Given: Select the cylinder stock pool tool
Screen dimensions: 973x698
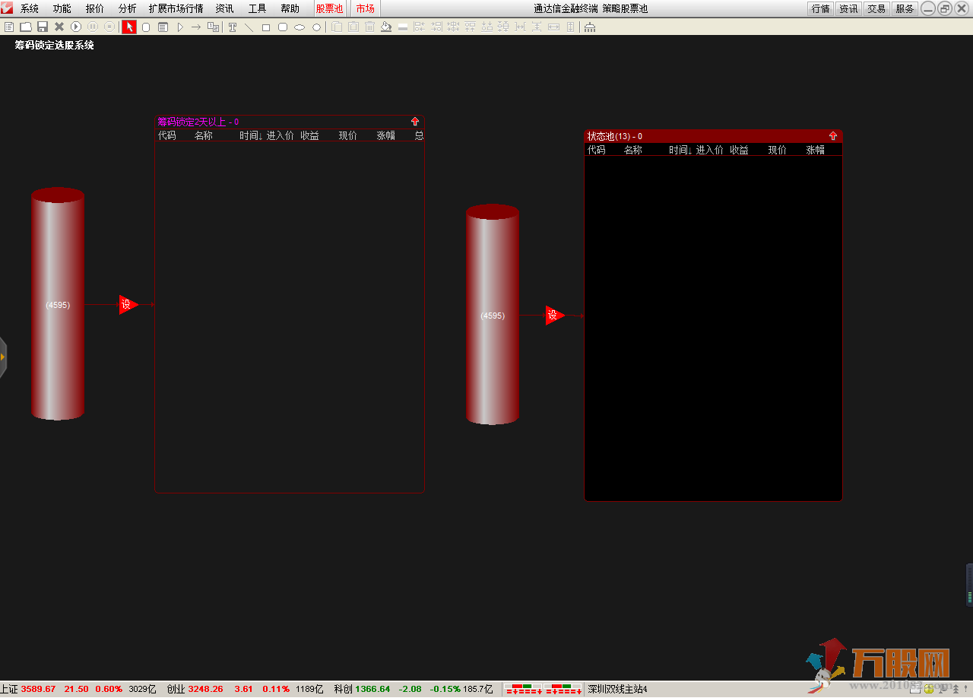Looking at the screenshot, I should 146,27.
